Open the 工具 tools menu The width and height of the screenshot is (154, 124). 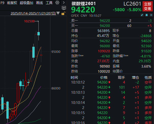tap(49, 3)
